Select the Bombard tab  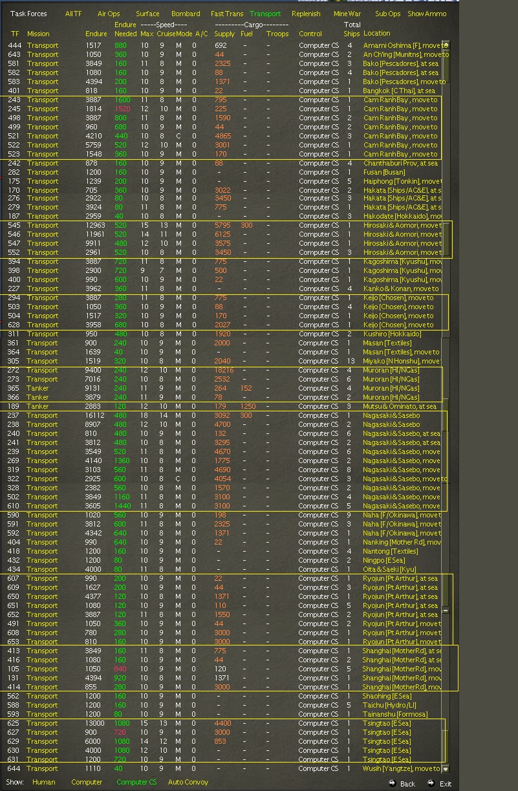click(x=186, y=14)
